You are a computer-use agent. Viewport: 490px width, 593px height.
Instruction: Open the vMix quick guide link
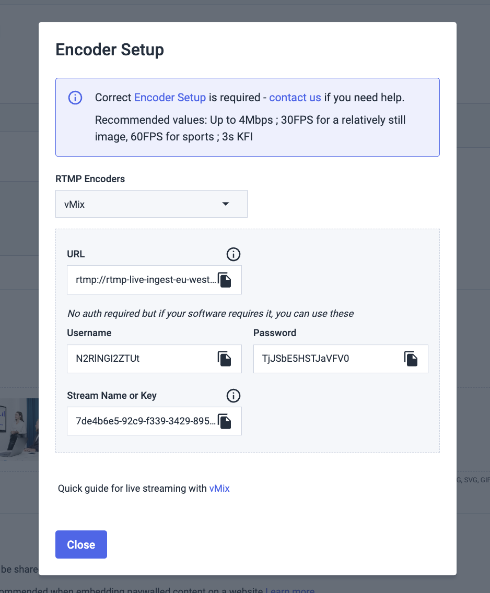point(219,488)
